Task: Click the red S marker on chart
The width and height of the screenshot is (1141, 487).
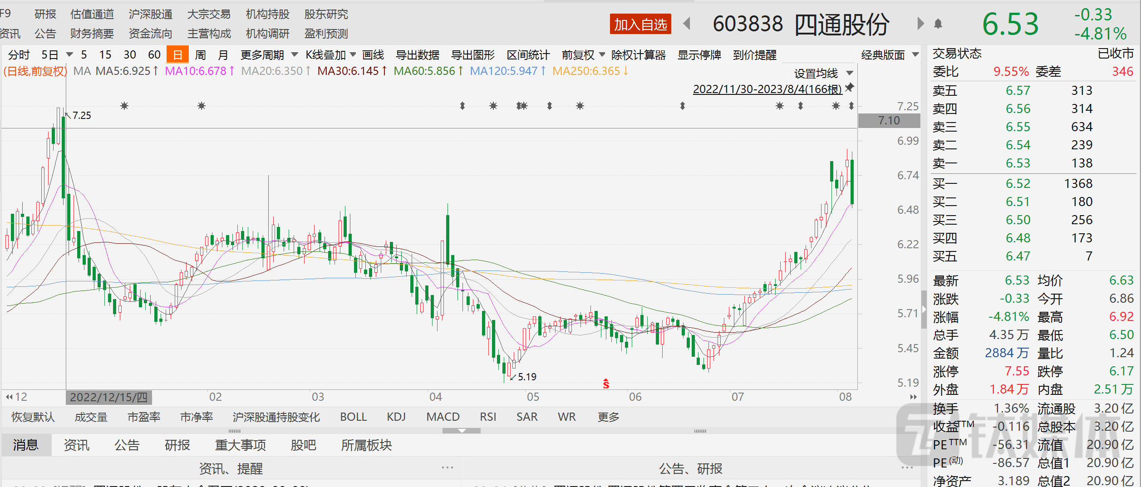Action: (x=606, y=384)
